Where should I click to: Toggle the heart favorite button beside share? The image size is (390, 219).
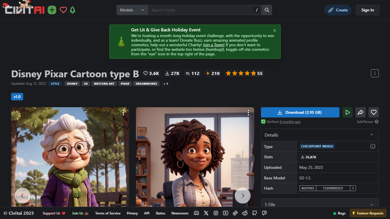374,112
